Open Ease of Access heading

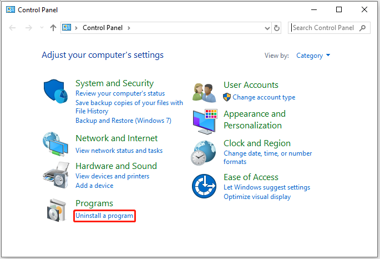click(x=251, y=177)
